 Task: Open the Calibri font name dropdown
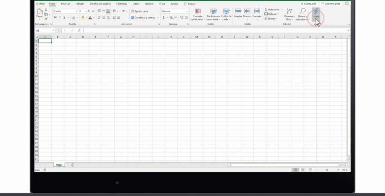tap(76, 11)
